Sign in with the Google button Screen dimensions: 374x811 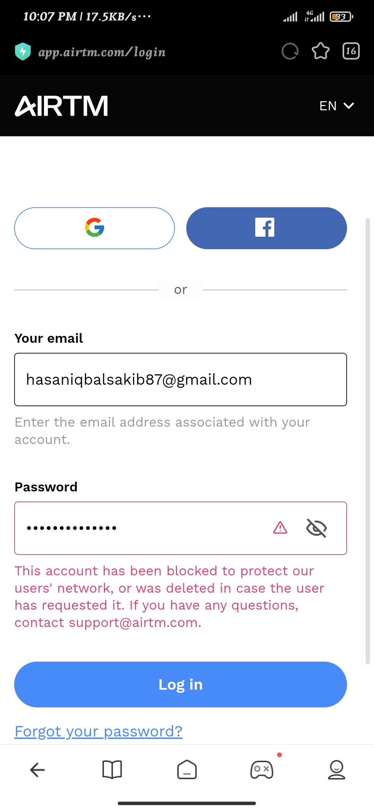tap(94, 228)
